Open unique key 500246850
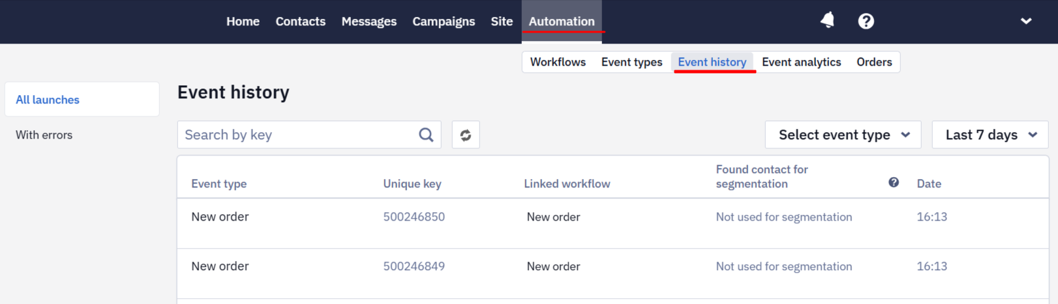1058x304 pixels. [x=414, y=217]
